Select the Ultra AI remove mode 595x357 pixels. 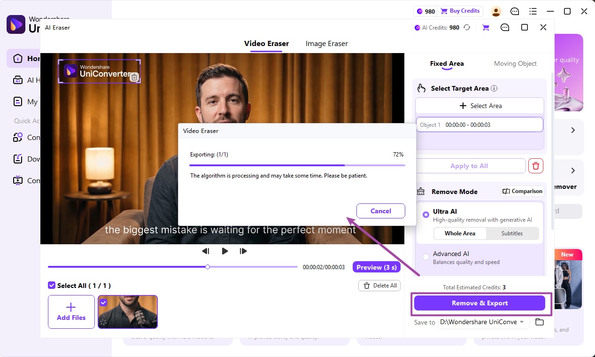point(425,215)
